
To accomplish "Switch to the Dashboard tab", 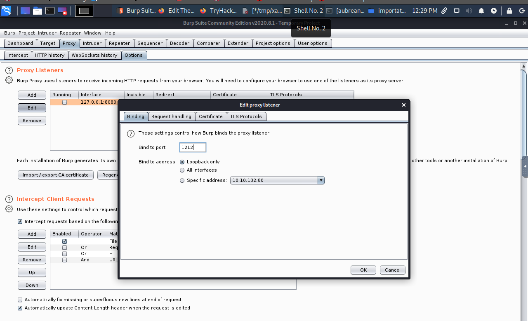I will 20,43.
